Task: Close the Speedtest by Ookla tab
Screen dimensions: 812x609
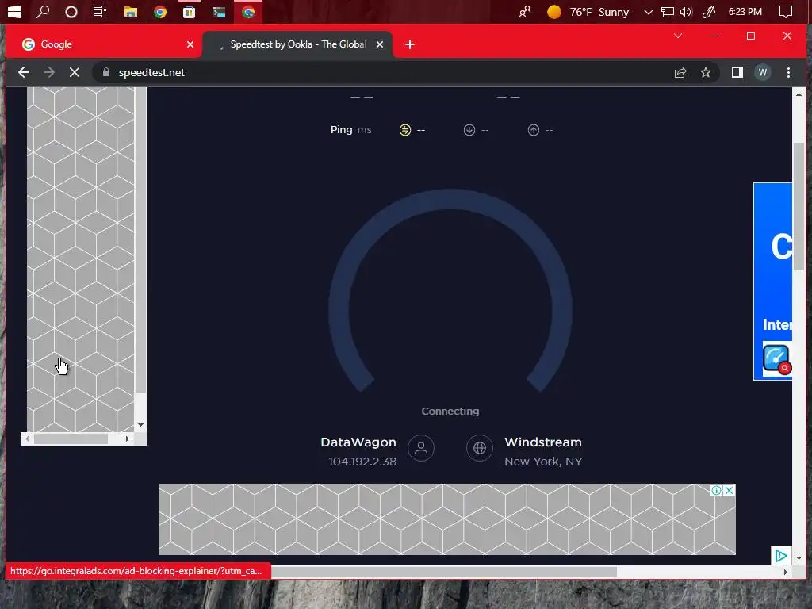Action: [x=380, y=44]
